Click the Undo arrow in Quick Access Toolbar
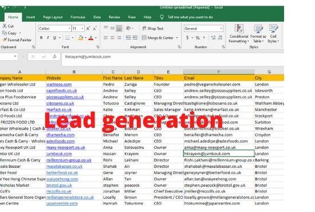The height and width of the screenshot is (212, 315). pyautogui.click(x=3, y=7)
